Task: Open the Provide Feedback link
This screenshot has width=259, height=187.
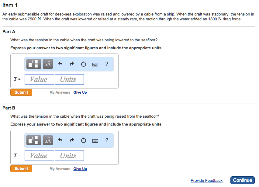Action: (206, 180)
